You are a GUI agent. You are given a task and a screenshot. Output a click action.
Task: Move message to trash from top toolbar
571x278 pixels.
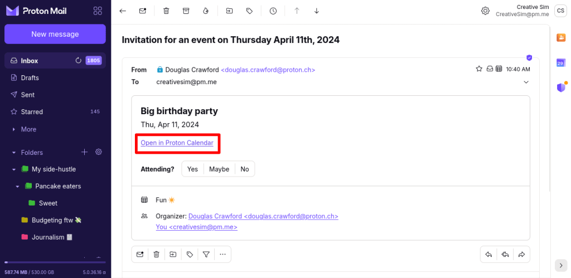(166, 11)
